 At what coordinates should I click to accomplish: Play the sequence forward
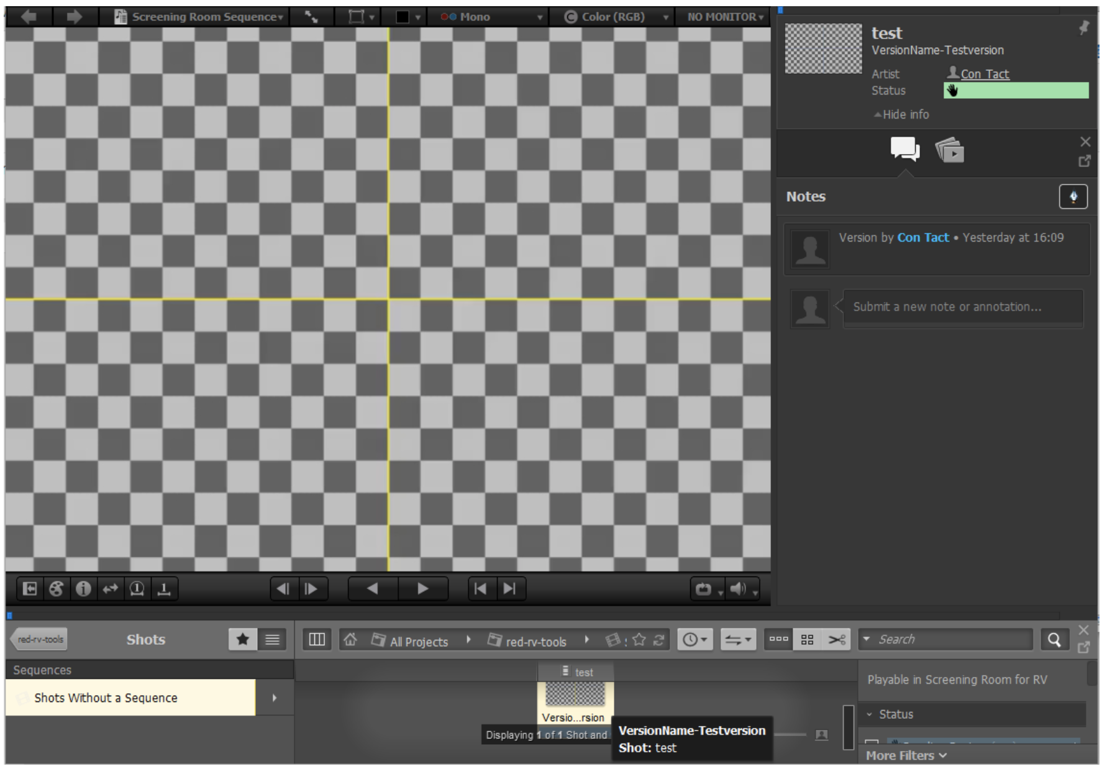click(x=422, y=588)
